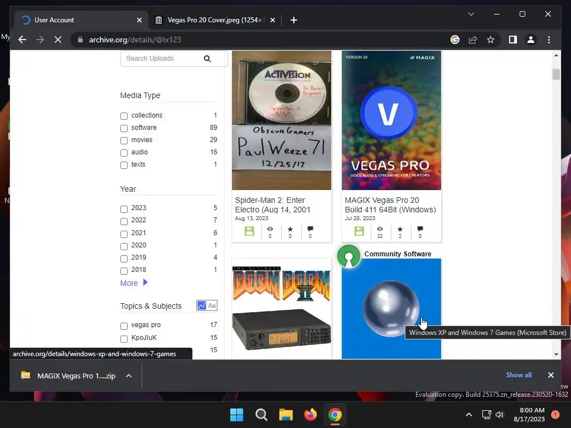
Task: Bookmark this page with the star
Action: coord(491,40)
